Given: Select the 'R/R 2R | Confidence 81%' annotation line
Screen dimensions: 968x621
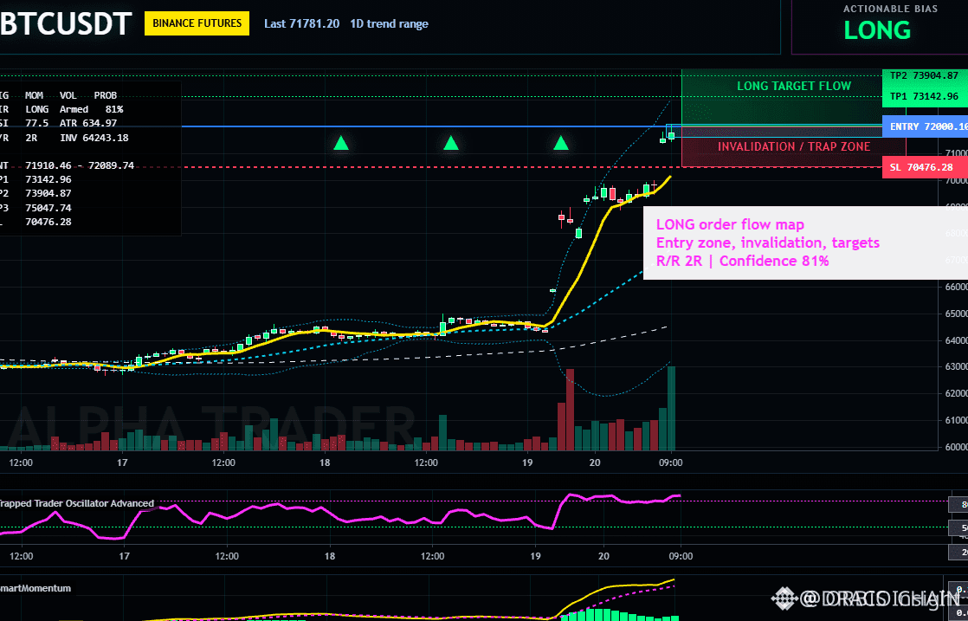Looking at the screenshot, I should (743, 261).
